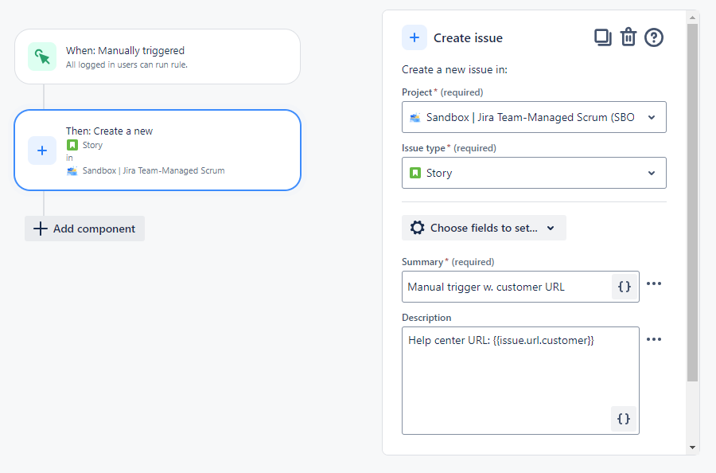Open the Description field ellipsis menu

pyautogui.click(x=654, y=339)
